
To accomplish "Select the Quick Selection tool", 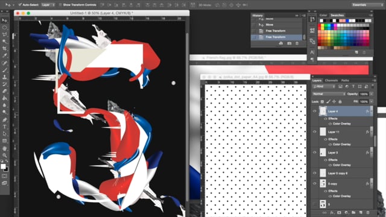I will 4,42.
